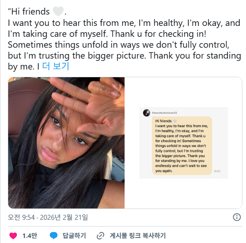
Task: Open the 오전 9:54 timestamp link
Action: pyautogui.click(x=21, y=217)
